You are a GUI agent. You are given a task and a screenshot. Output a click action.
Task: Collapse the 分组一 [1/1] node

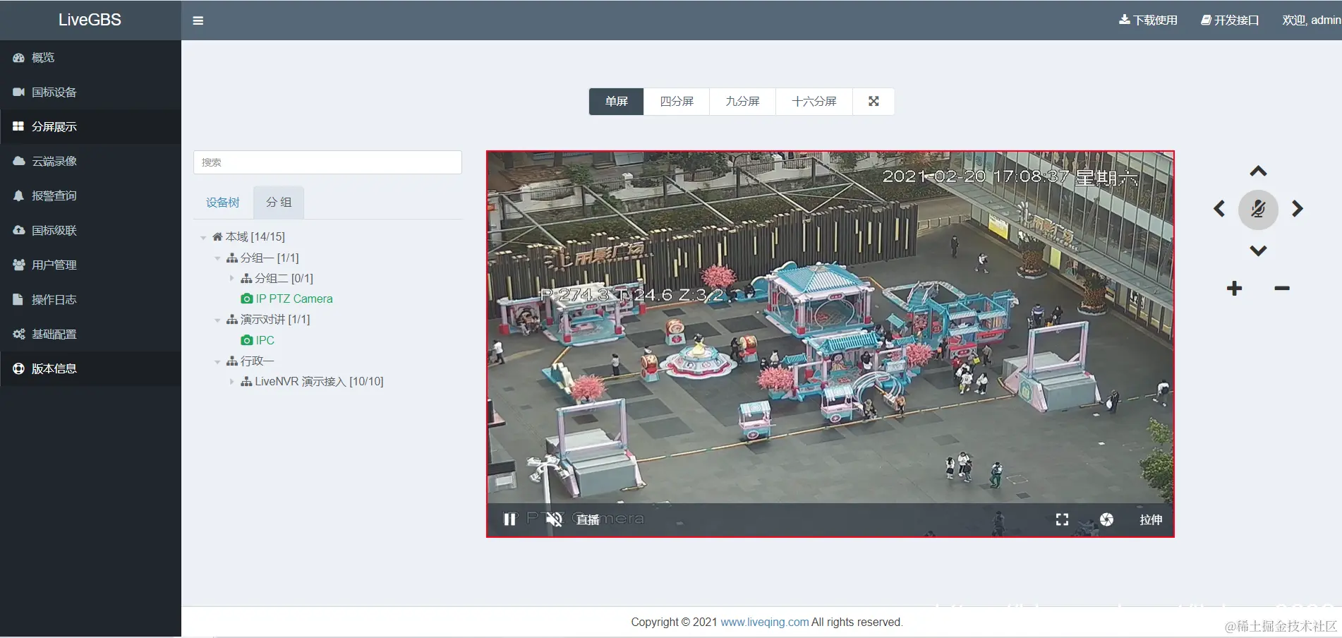coord(217,259)
